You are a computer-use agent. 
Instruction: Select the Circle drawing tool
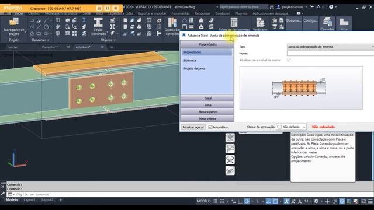click(x=46, y=27)
